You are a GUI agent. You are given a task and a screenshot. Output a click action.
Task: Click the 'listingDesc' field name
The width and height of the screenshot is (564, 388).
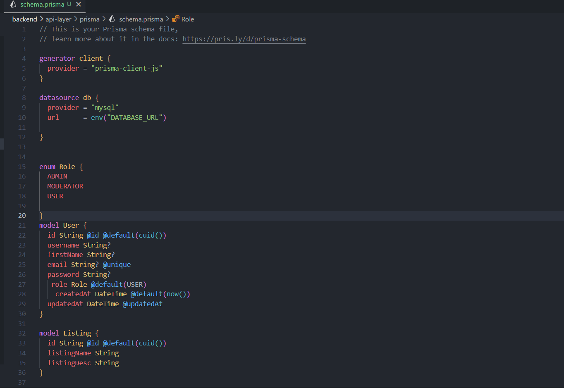69,363
